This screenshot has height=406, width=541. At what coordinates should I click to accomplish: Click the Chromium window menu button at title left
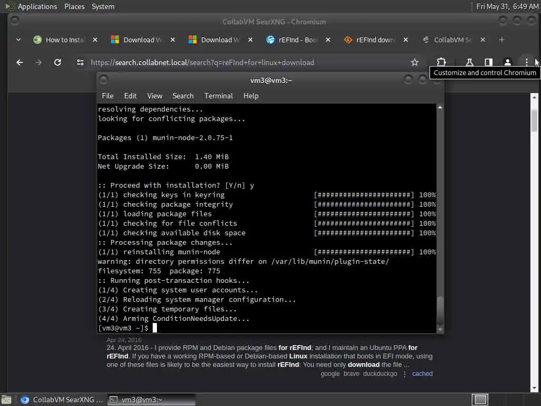click(15, 21)
